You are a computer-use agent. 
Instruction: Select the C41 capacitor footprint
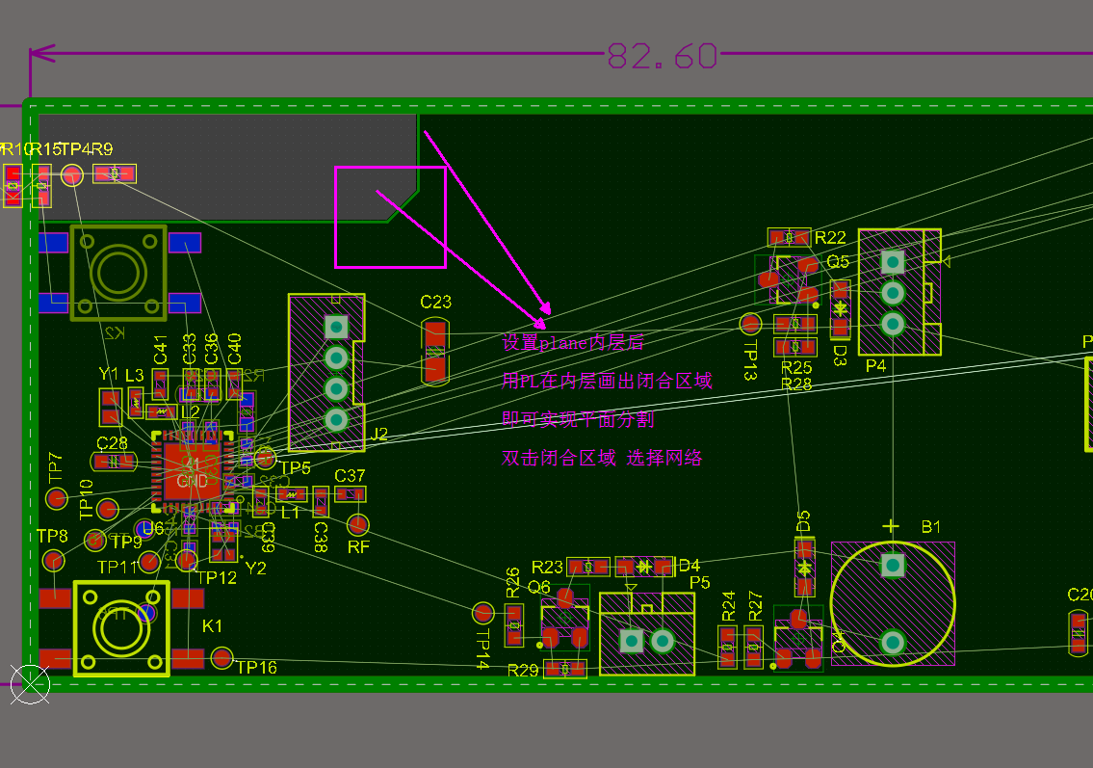tap(160, 384)
